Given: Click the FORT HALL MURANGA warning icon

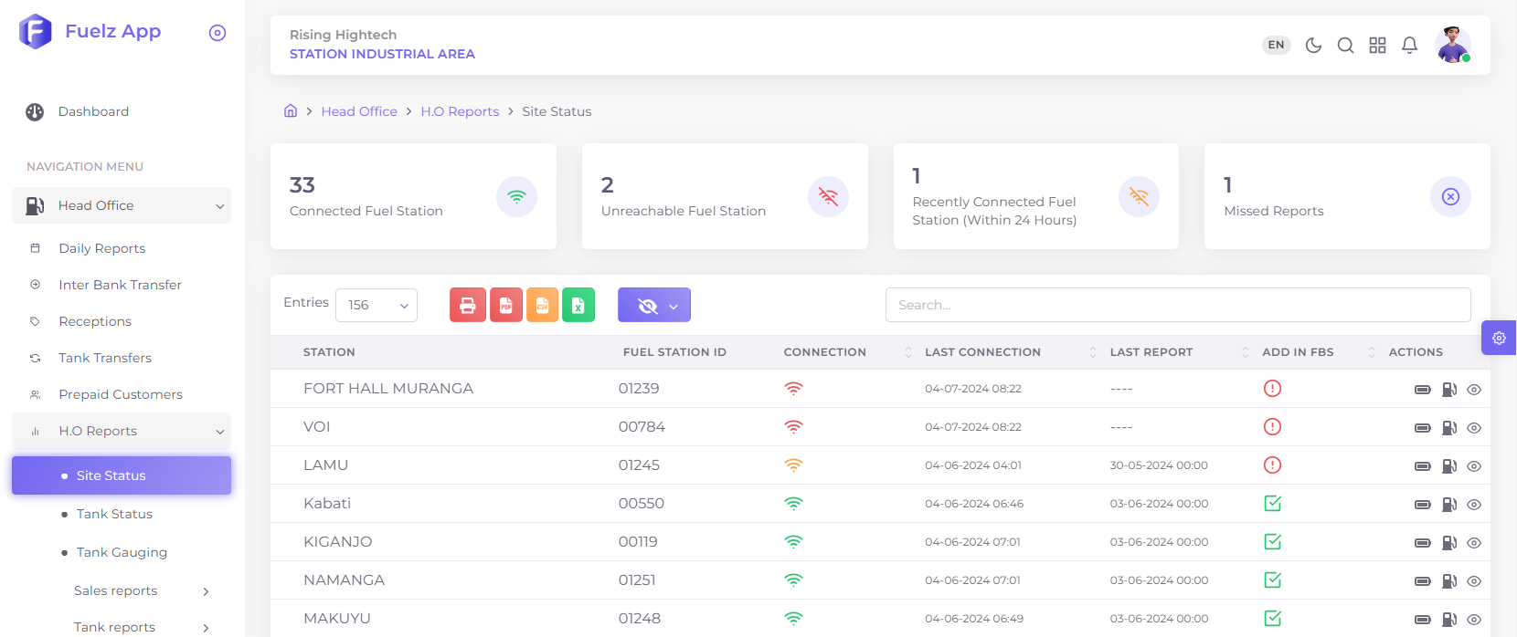Looking at the screenshot, I should 1272,389.
